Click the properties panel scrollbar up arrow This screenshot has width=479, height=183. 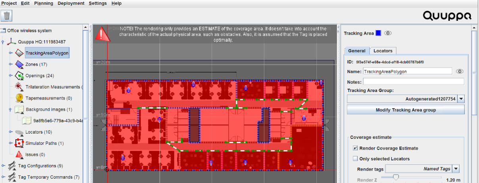(473, 27)
